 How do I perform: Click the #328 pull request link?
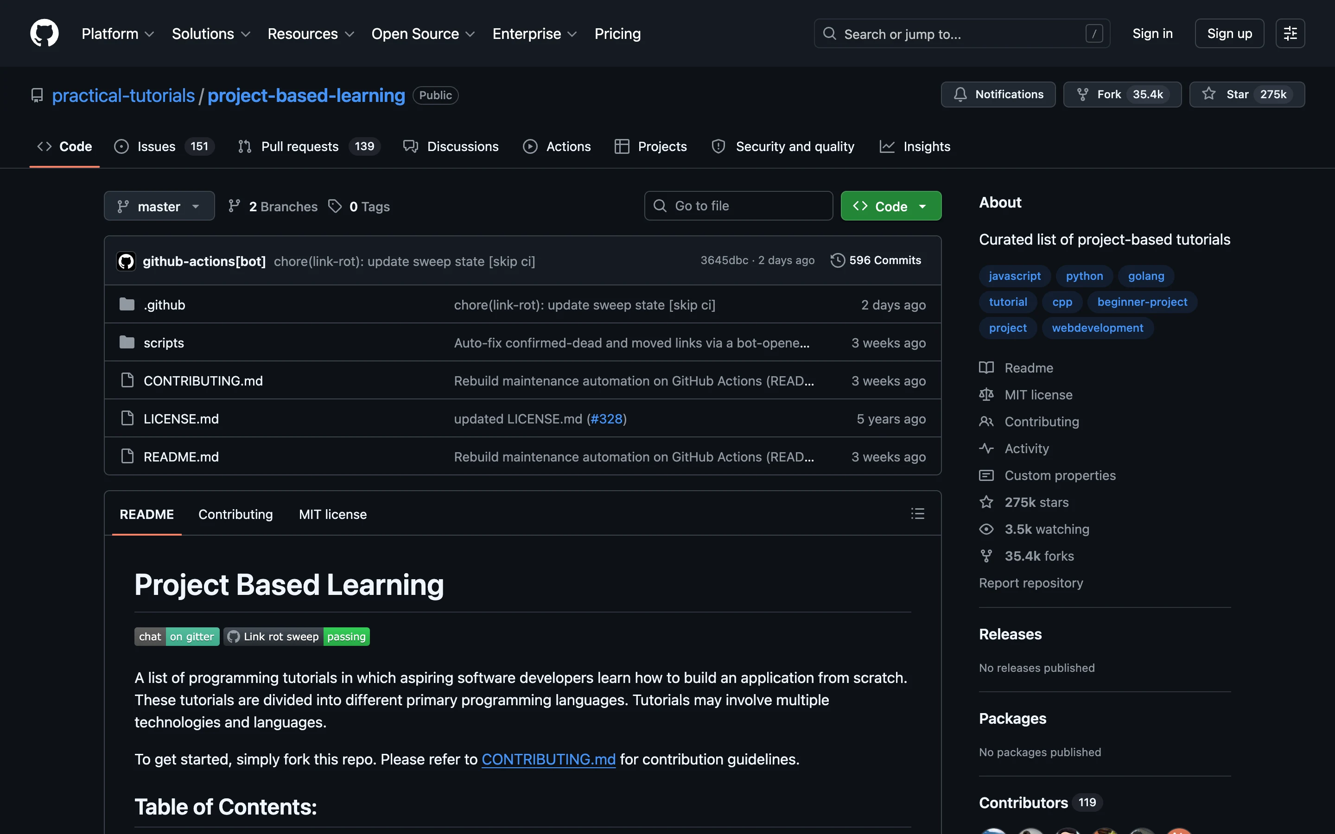606,419
